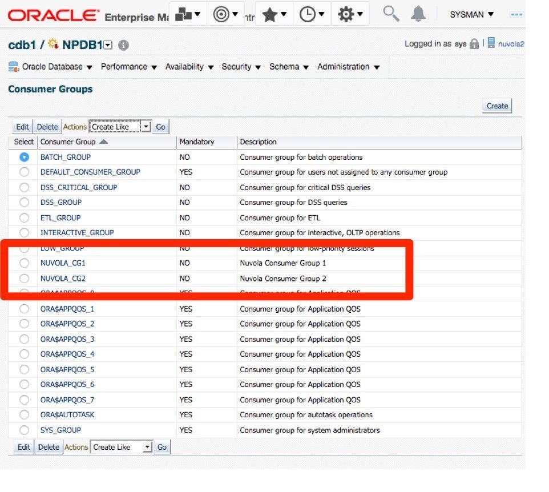This screenshot has height=492, width=549.
Task: Click the Delete button below the table
Action: point(49,447)
